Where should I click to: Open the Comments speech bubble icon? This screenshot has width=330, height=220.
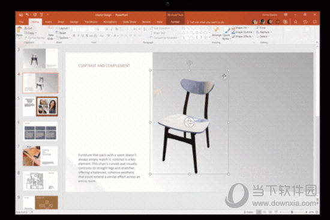[x=315, y=22]
